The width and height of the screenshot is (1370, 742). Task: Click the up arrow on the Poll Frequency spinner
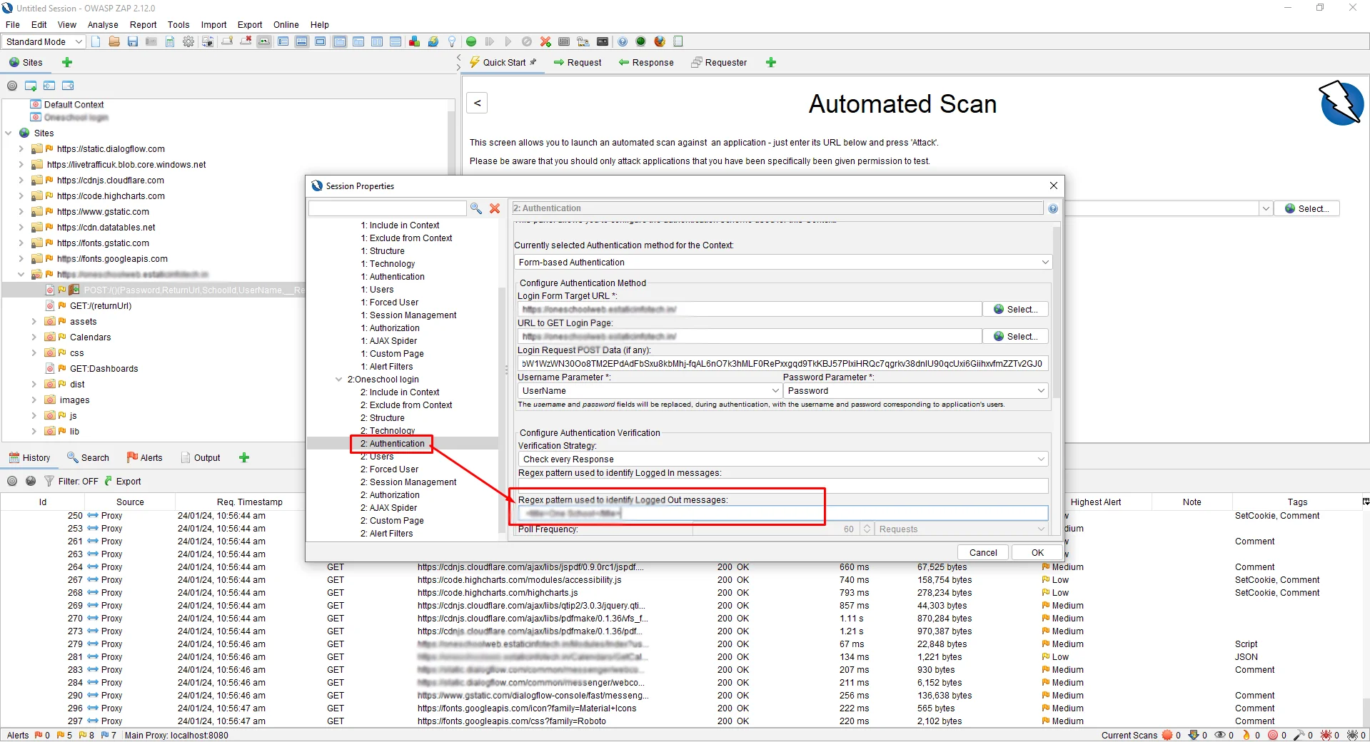(x=867, y=526)
